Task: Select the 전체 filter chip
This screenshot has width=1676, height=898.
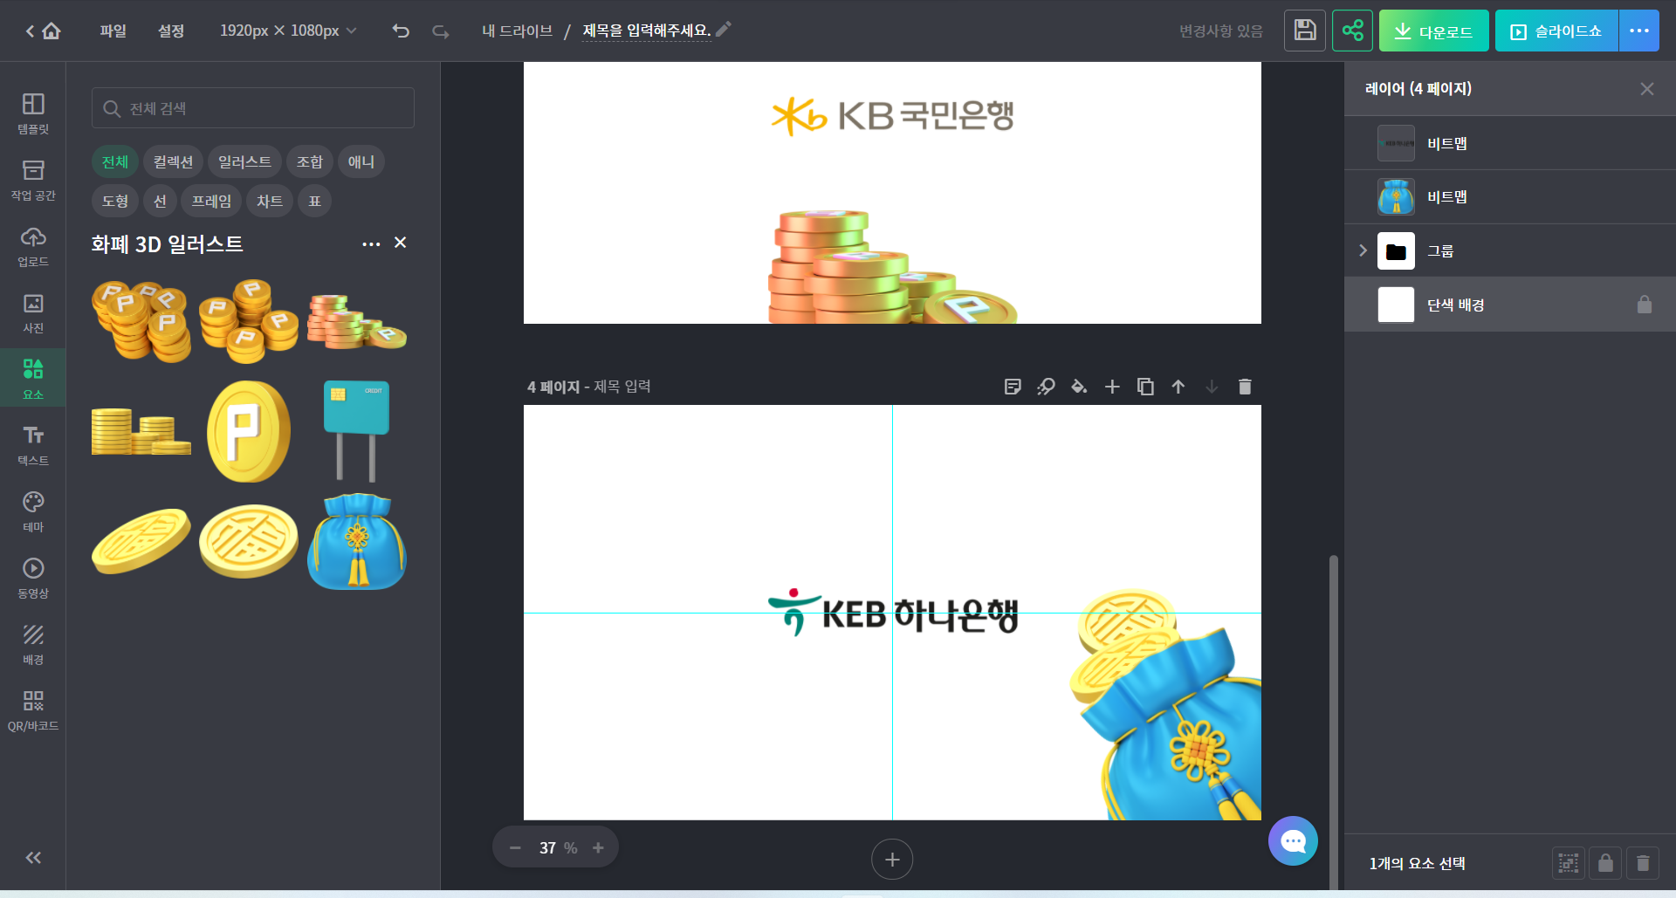Action: tap(115, 161)
